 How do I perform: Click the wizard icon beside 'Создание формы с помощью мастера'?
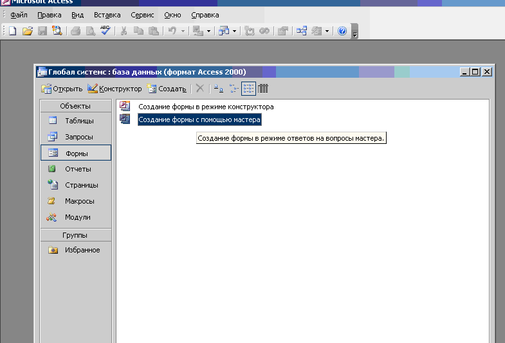pyautogui.click(x=125, y=119)
